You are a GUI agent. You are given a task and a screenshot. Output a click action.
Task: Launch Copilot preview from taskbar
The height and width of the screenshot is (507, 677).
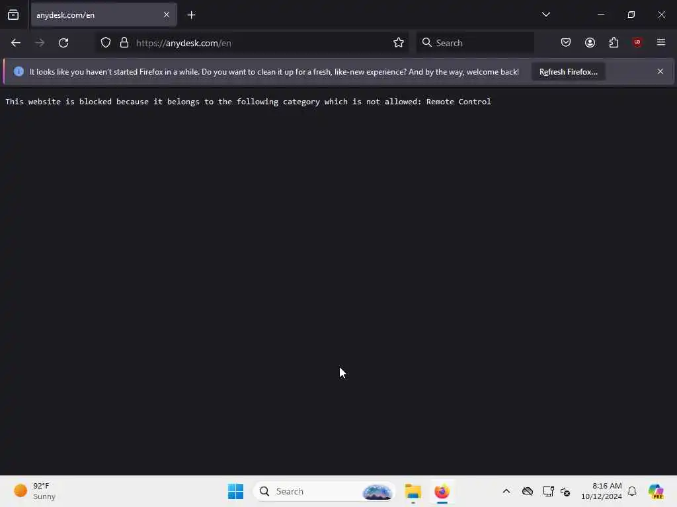click(656, 491)
